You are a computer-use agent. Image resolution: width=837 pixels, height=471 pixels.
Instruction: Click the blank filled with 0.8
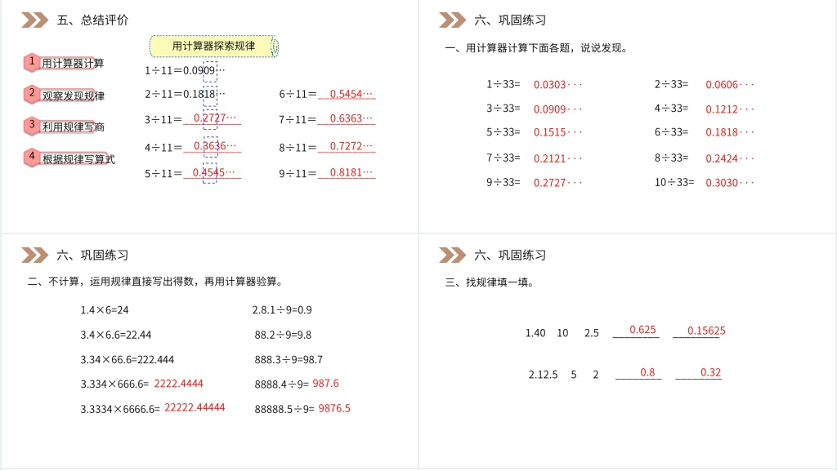pos(638,373)
